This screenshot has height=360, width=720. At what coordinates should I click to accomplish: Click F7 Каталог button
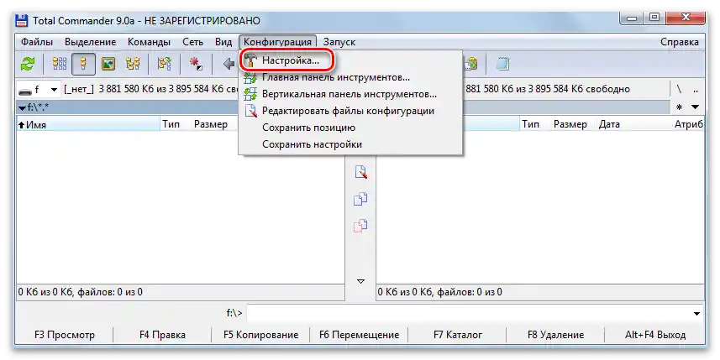pos(457,335)
